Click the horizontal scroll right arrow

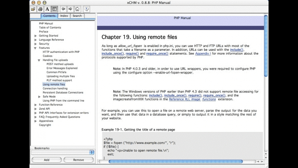point(262,161)
